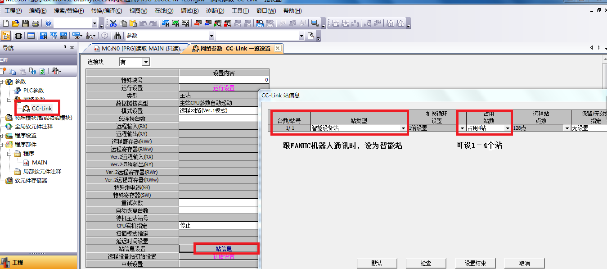
Task: Click the Write to PLC icon
Action: pos(198,23)
